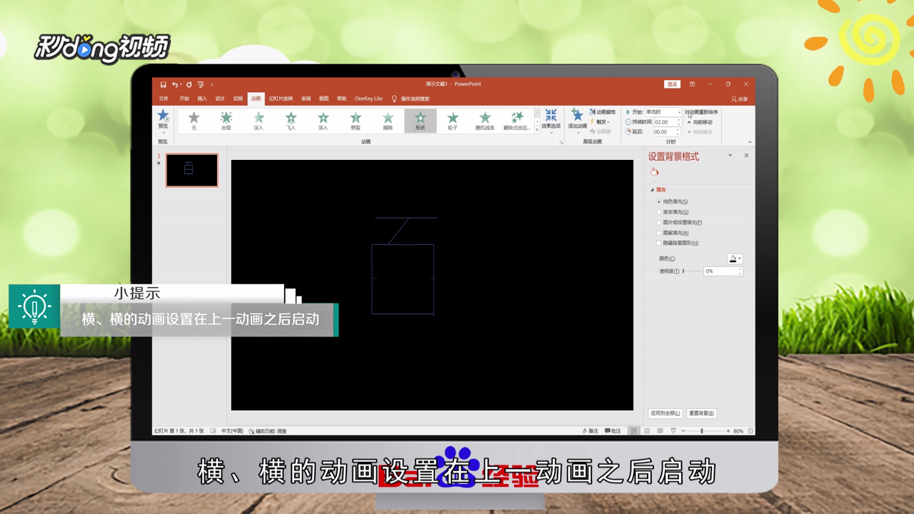Image resolution: width=914 pixels, height=514 pixels.
Task: Select Gradient fill (渐变填充) radio button
Action: point(659,212)
